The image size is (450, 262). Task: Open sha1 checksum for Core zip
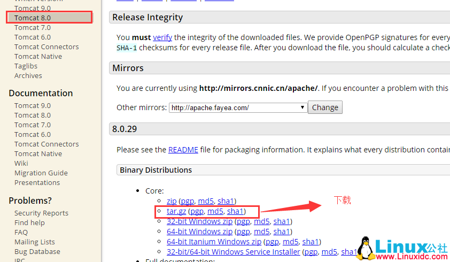coord(226,201)
